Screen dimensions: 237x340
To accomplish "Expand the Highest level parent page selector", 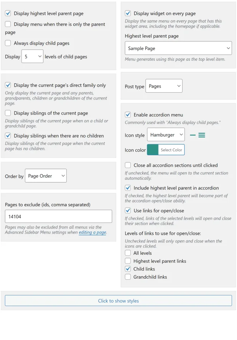I will point(178,48).
